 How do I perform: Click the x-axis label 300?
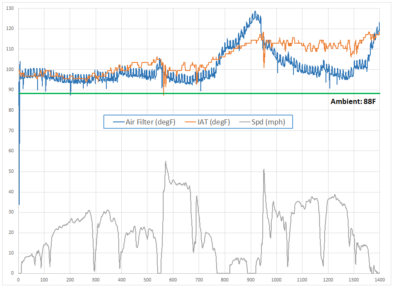point(96,279)
